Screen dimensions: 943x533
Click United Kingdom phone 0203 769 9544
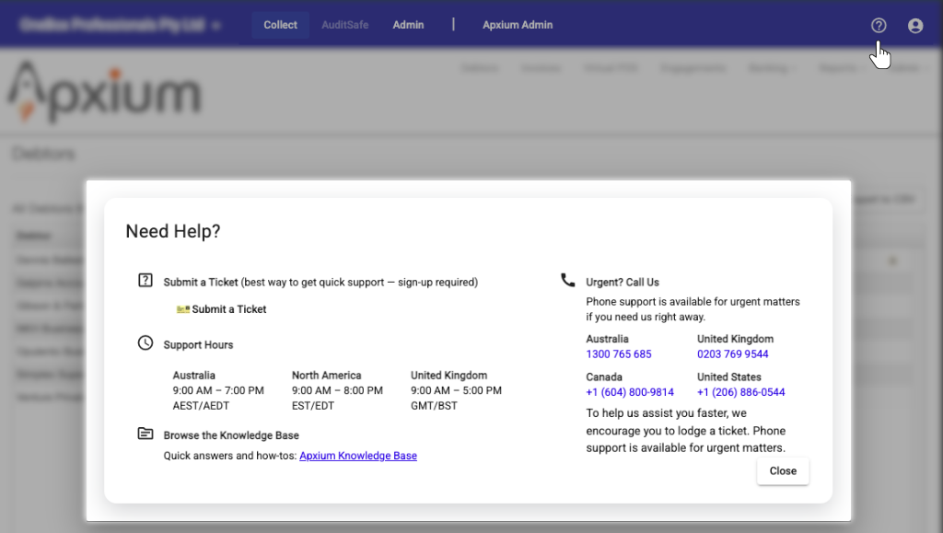(x=733, y=354)
